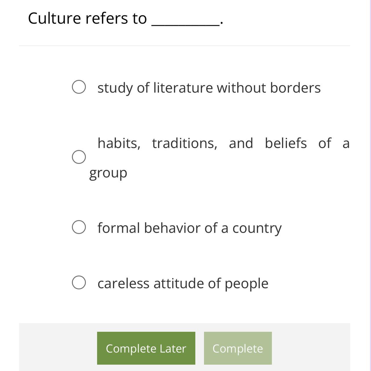Click the horizontal divider below the question

click(184, 46)
